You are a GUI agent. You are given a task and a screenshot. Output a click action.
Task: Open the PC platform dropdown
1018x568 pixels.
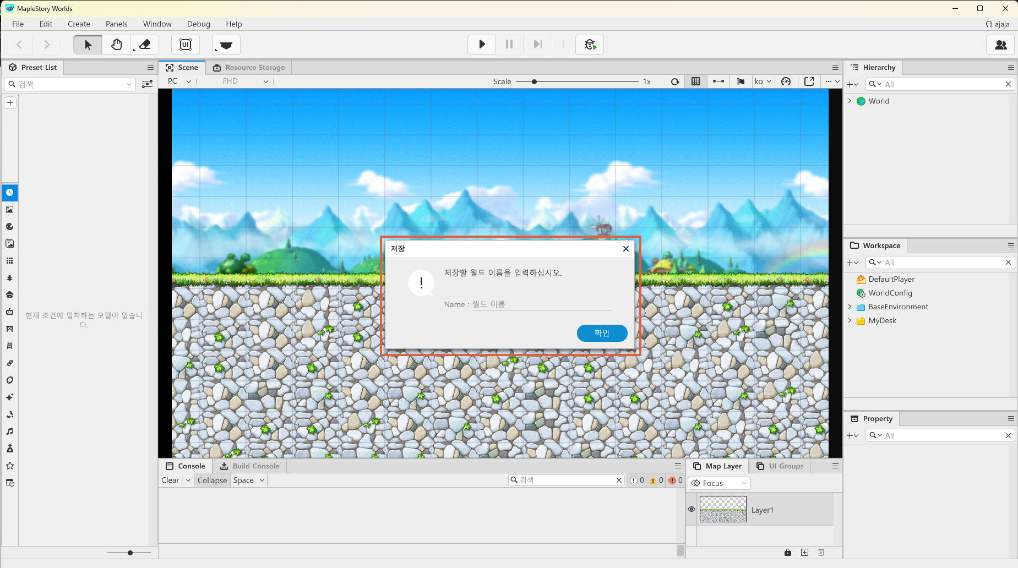(179, 81)
